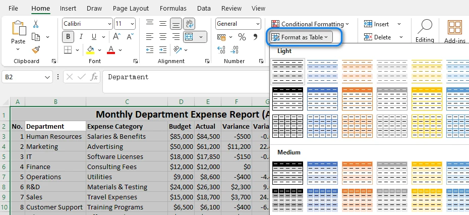Open the Data tab
Screen dimensions: 469x215
point(204,9)
